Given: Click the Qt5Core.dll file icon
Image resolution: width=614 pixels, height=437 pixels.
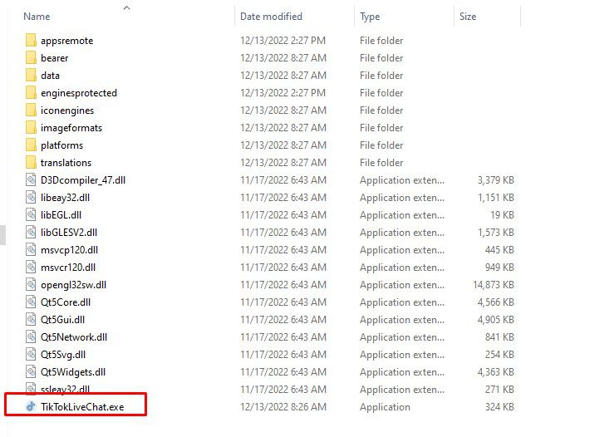Looking at the screenshot, I should (x=31, y=302).
